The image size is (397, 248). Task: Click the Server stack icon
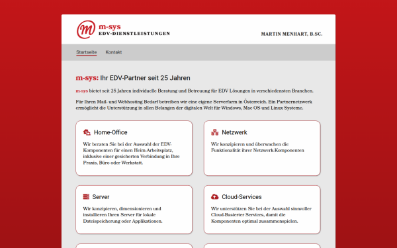[x=86, y=196]
